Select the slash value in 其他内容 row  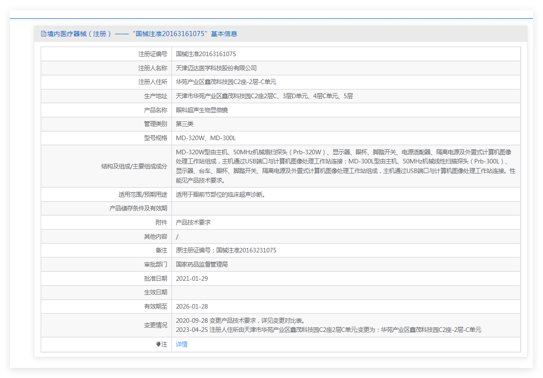177,237
